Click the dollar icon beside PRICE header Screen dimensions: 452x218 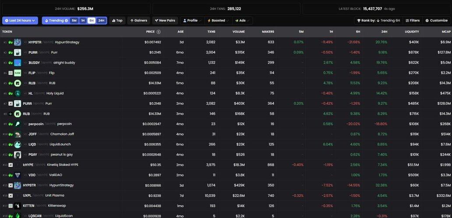point(159,32)
